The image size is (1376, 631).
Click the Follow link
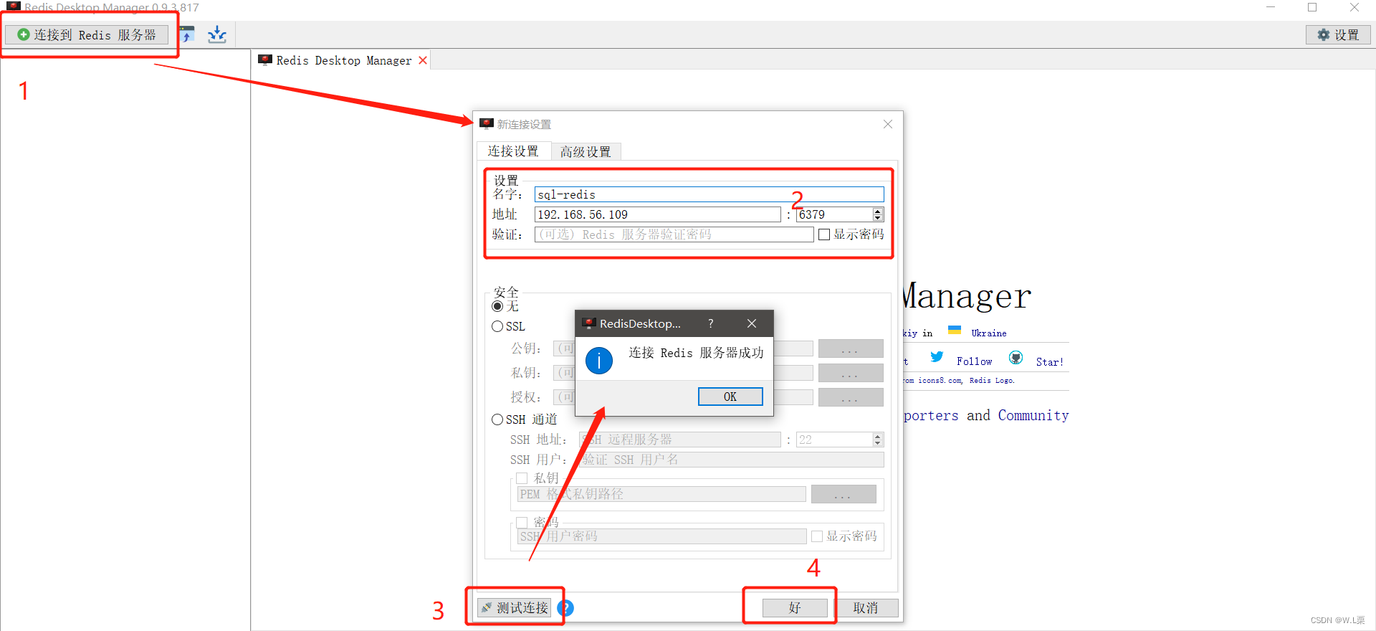point(975,361)
